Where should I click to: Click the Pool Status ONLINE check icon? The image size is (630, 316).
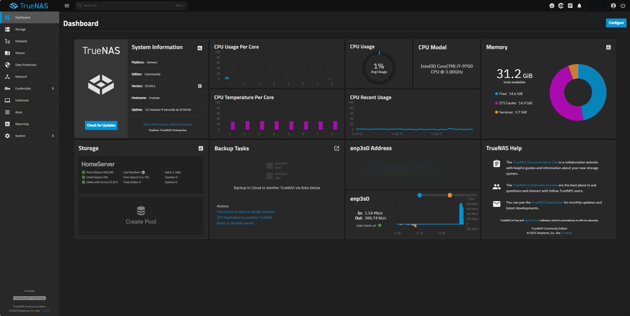click(x=83, y=172)
